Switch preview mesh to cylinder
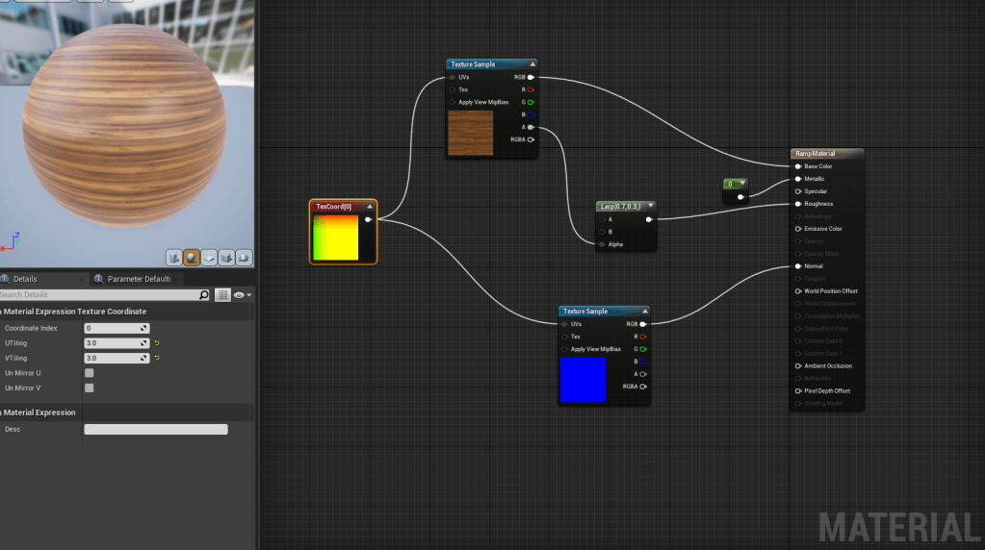Screen dimensions: 985x550 click(x=174, y=257)
